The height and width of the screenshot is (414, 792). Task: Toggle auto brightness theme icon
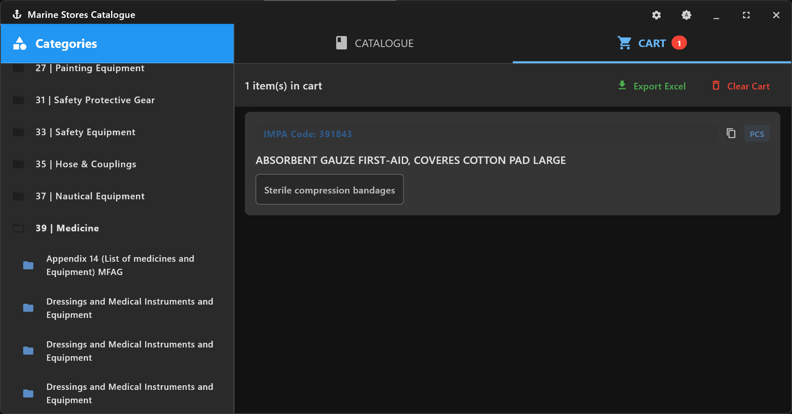[686, 15]
